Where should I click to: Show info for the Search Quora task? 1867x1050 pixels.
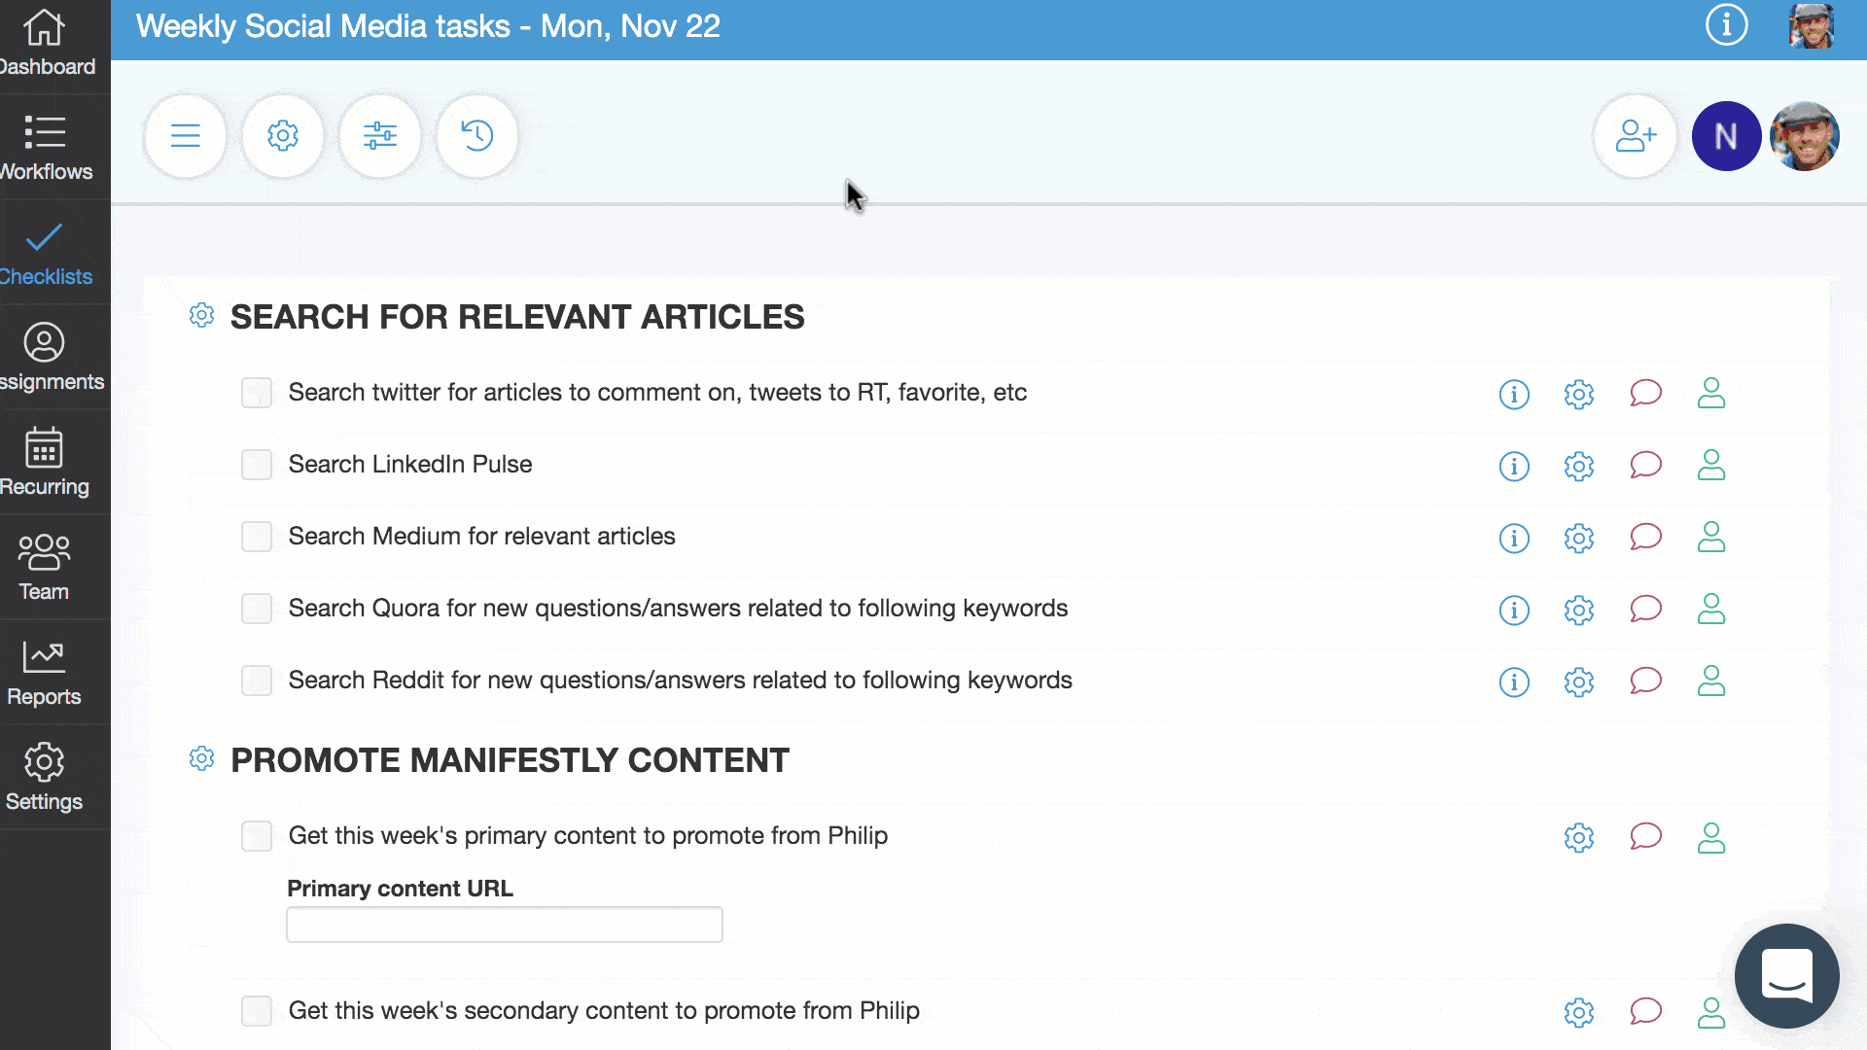[1514, 610]
